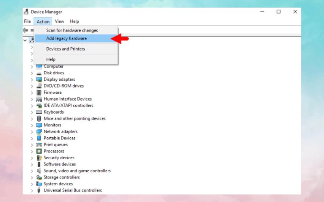Viewport: 324px width, 202px height.
Task: Expand the Print queues category
Action: click(32, 145)
